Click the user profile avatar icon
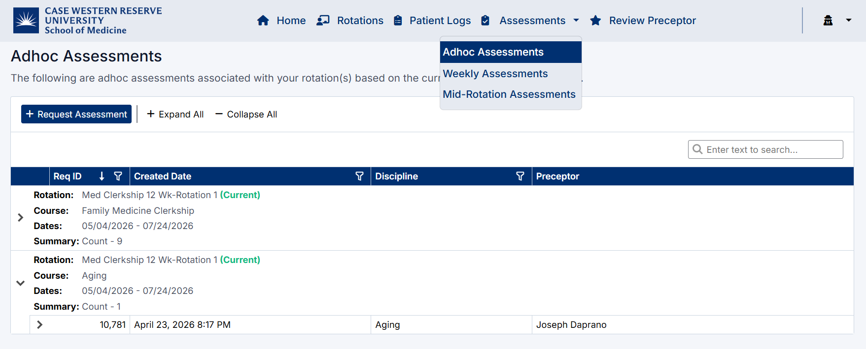 coord(828,21)
